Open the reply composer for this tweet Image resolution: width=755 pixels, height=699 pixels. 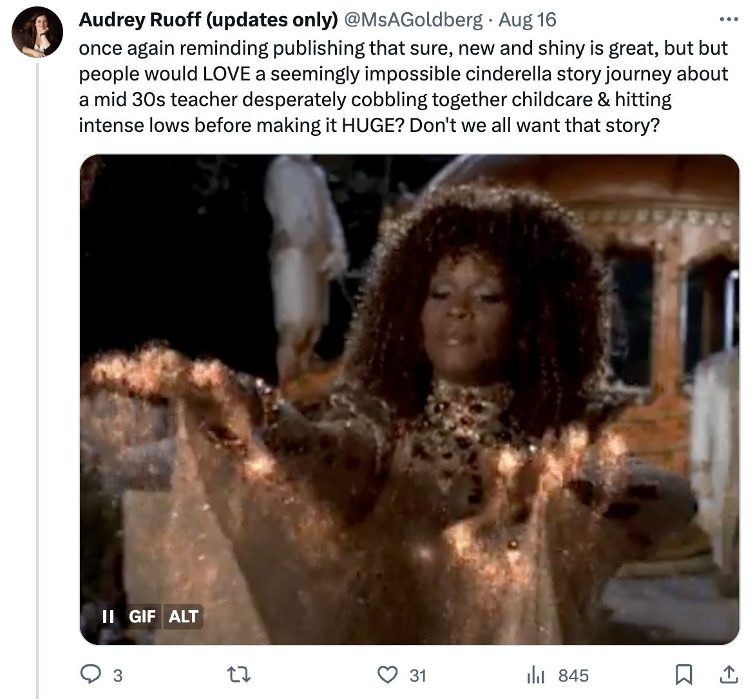pyautogui.click(x=92, y=676)
